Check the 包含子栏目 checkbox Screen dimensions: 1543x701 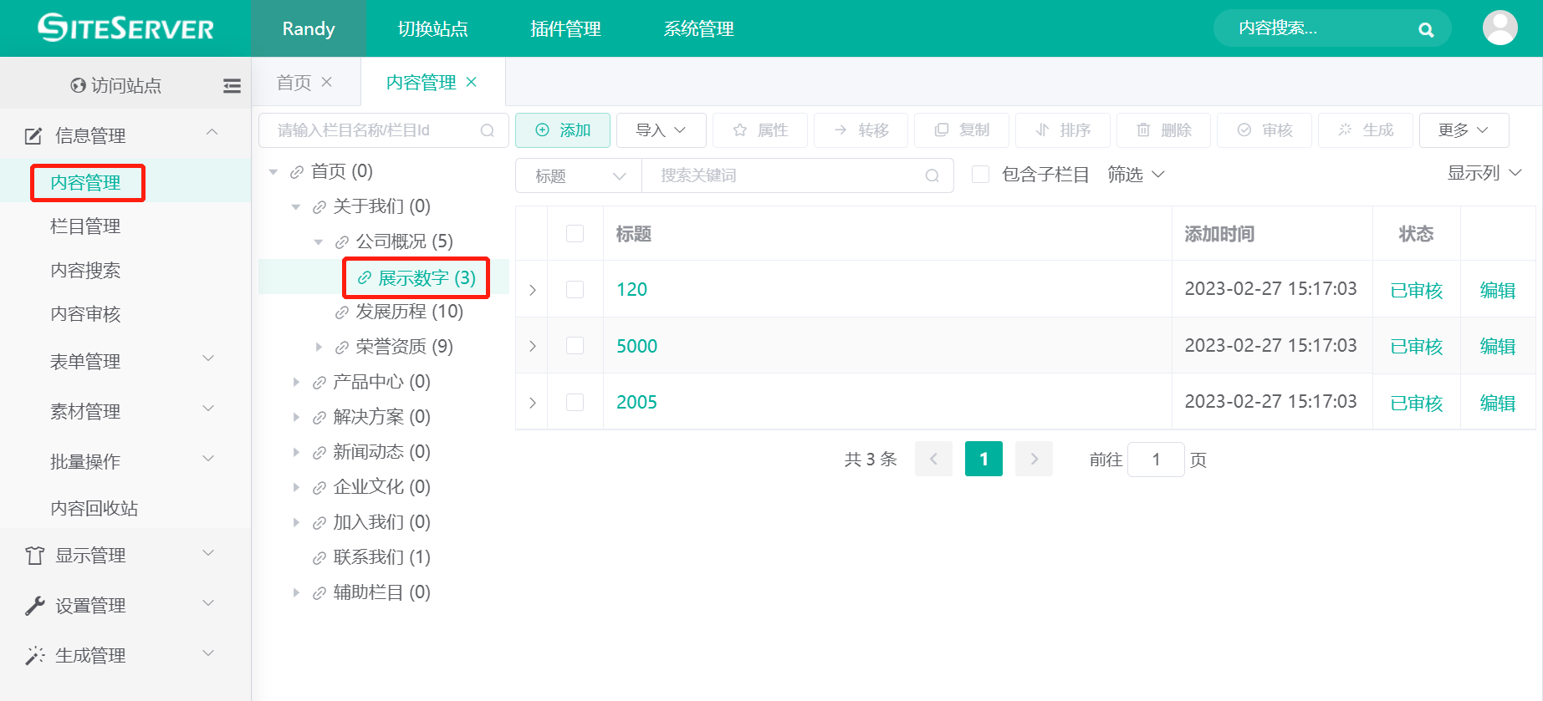pyautogui.click(x=980, y=175)
